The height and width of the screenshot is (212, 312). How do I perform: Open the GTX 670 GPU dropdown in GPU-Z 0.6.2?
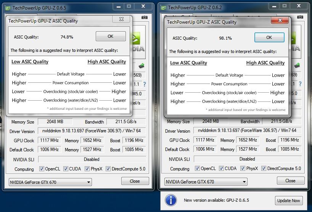click(x=206, y=182)
